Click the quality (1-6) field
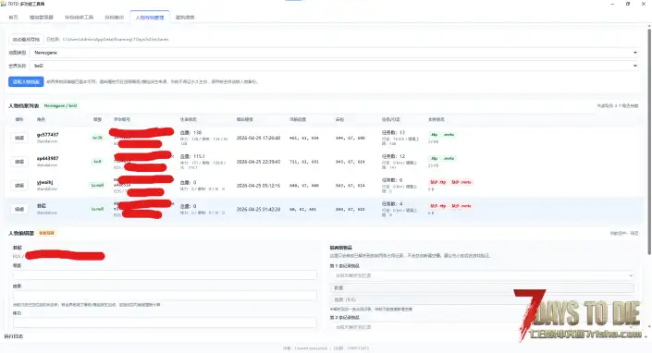The width and height of the screenshot is (652, 353). pyautogui.click(x=482, y=299)
